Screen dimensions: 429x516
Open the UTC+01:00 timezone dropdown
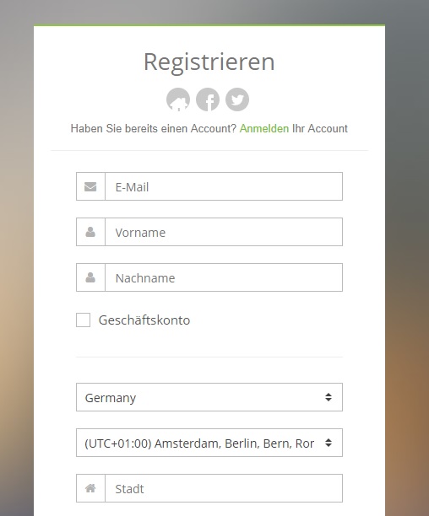(x=209, y=443)
